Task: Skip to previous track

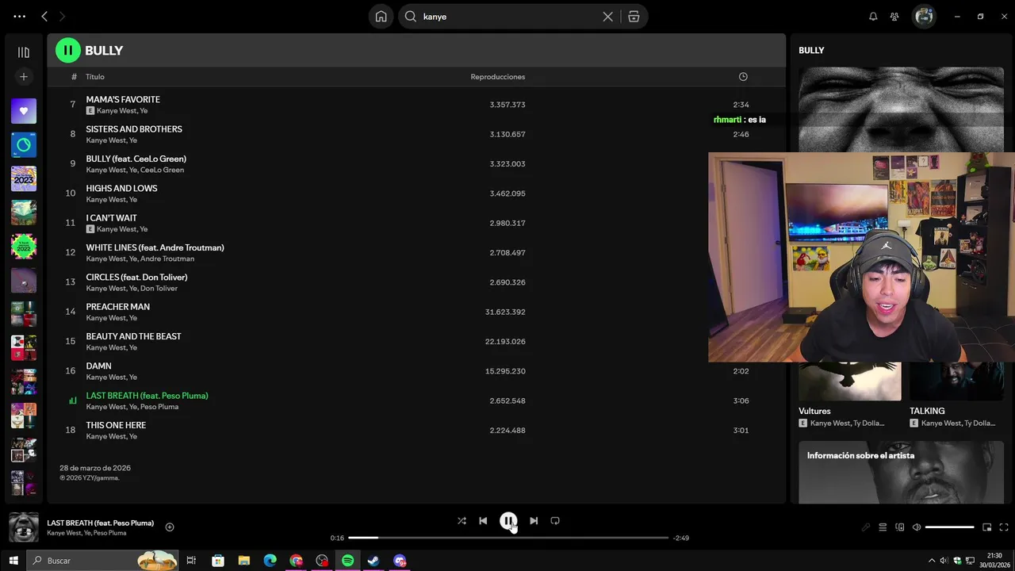Action: pyautogui.click(x=483, y=521)
